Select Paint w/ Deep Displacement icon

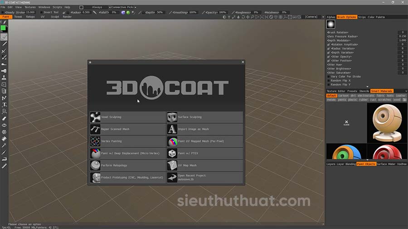(95, 153)
